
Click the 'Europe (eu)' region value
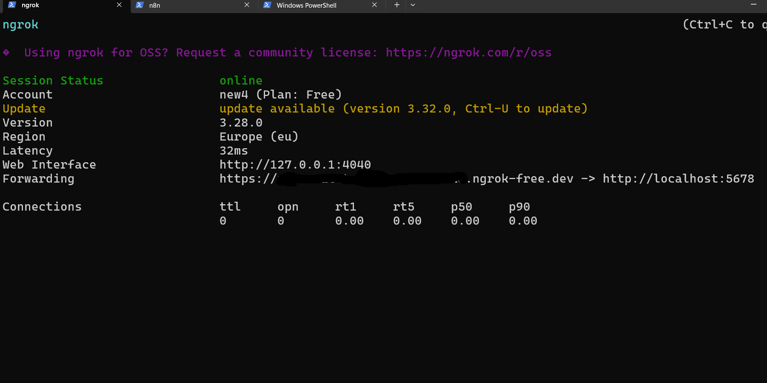point(259,137)
